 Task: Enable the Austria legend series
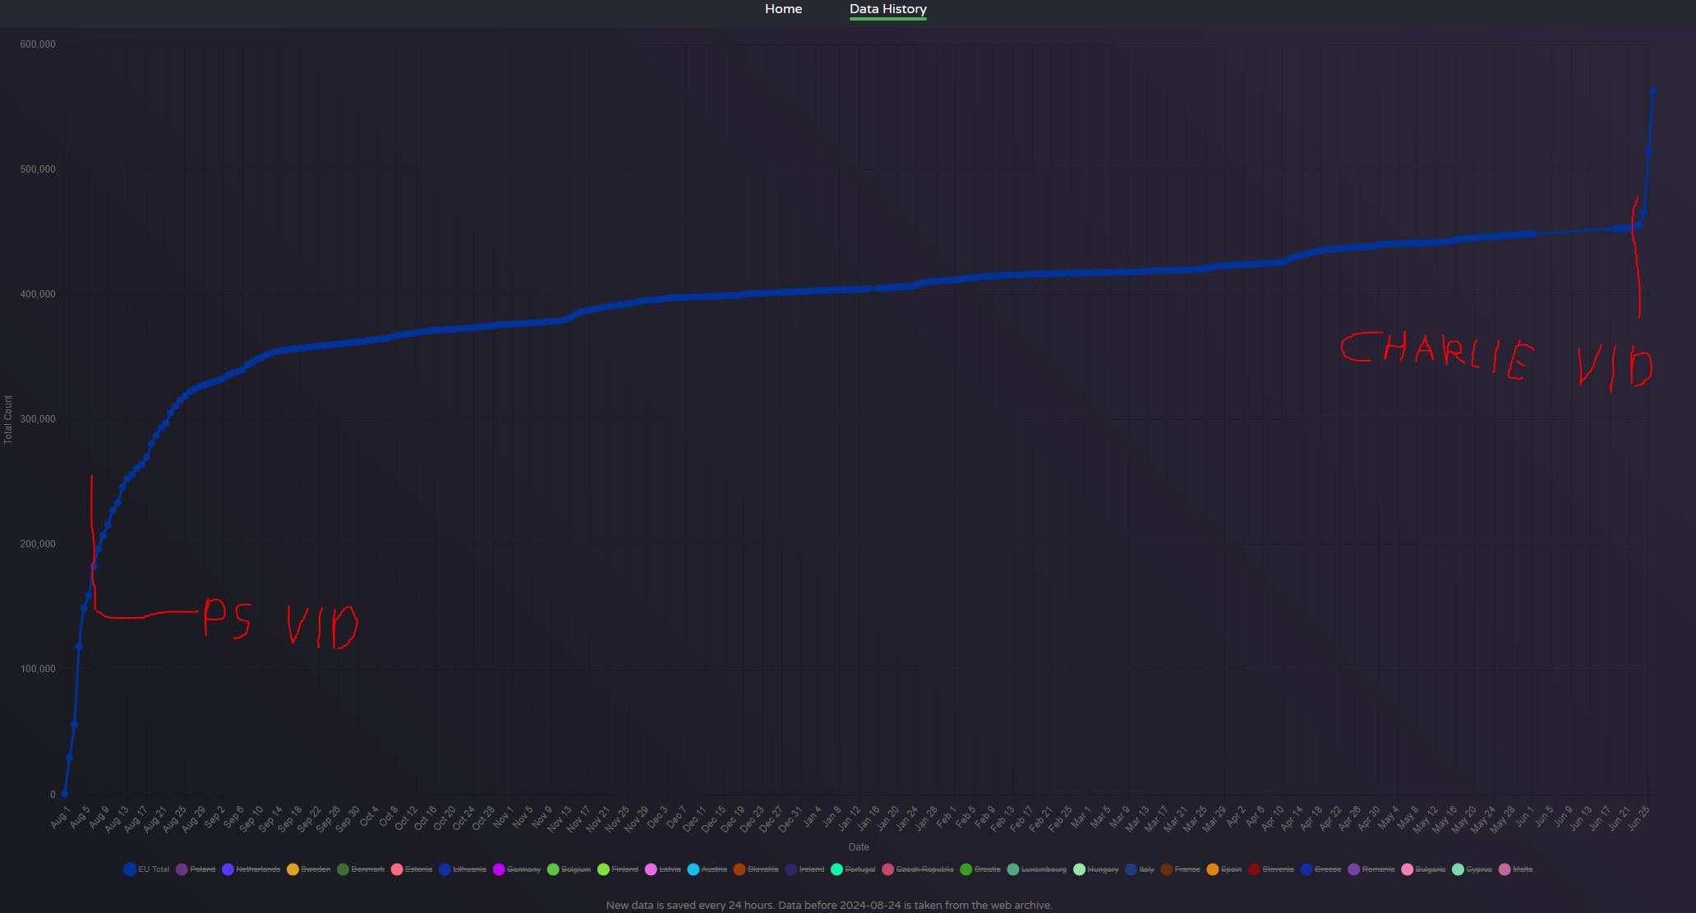point(707,869)
